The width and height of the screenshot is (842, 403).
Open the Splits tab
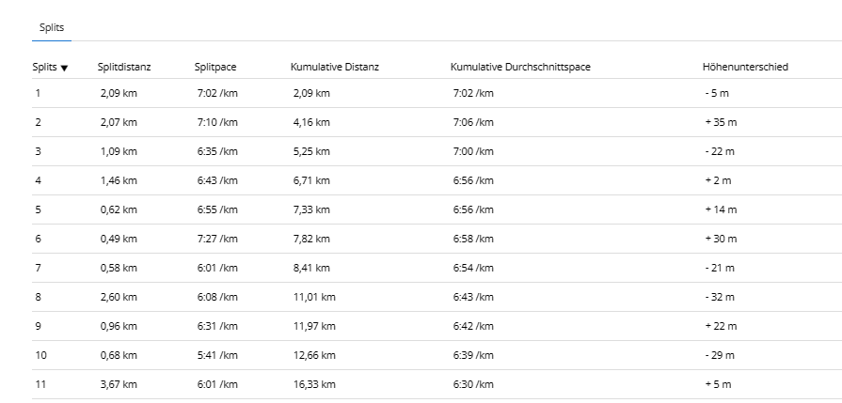point(52,28)
